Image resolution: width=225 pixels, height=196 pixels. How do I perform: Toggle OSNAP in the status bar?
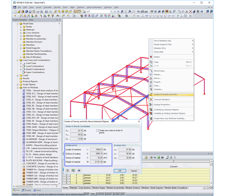(x=108, y=194)
